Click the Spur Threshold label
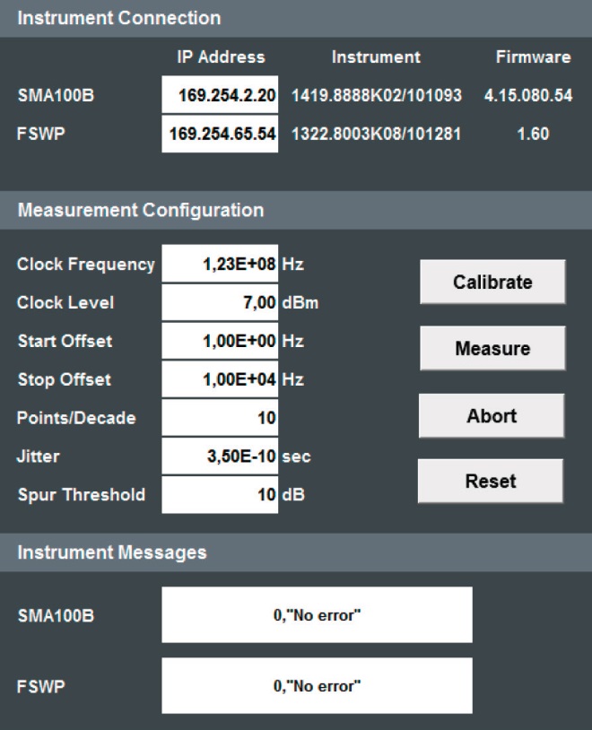This screenshot has width=592, height=730. 82,495
